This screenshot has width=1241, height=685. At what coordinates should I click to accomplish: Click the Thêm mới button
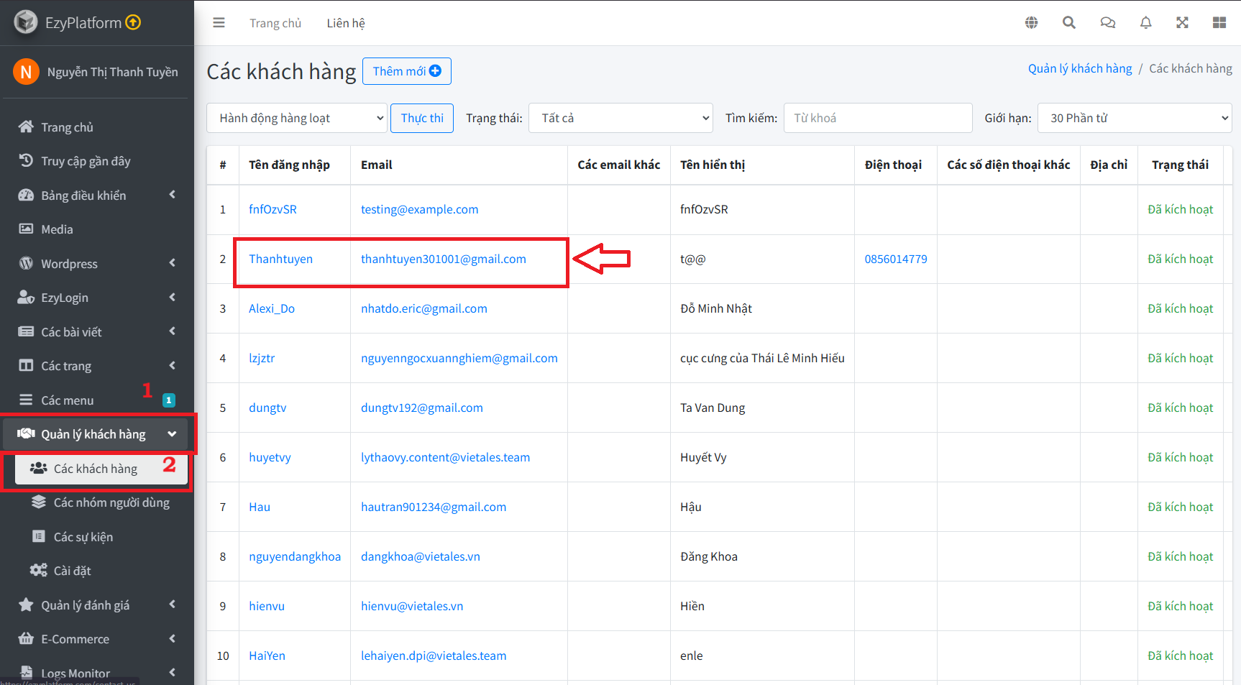tap(407, 71)
